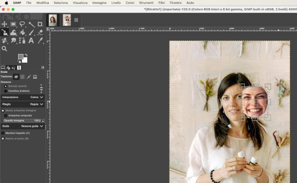Click the center pivot handle of the scale box
The image size is (297, 183).
(255, 102)
